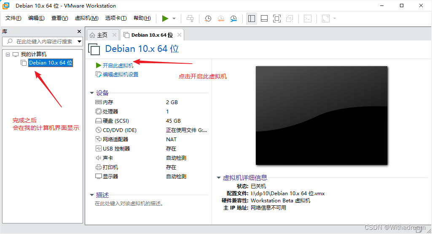Collapse the 我的计算机 tree node
The width and height of the screenshot is (432, 234).
coord(8,54)
